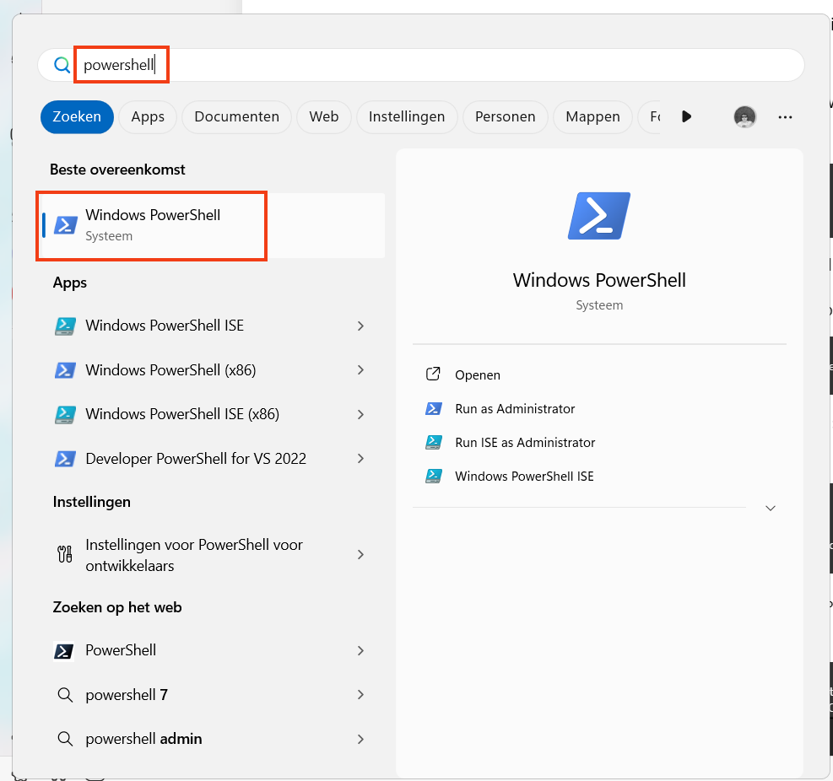The width and height of the screenshot is (833, 781).
Task: Open Windows PowerShell best match result
Action: (212, 226)
